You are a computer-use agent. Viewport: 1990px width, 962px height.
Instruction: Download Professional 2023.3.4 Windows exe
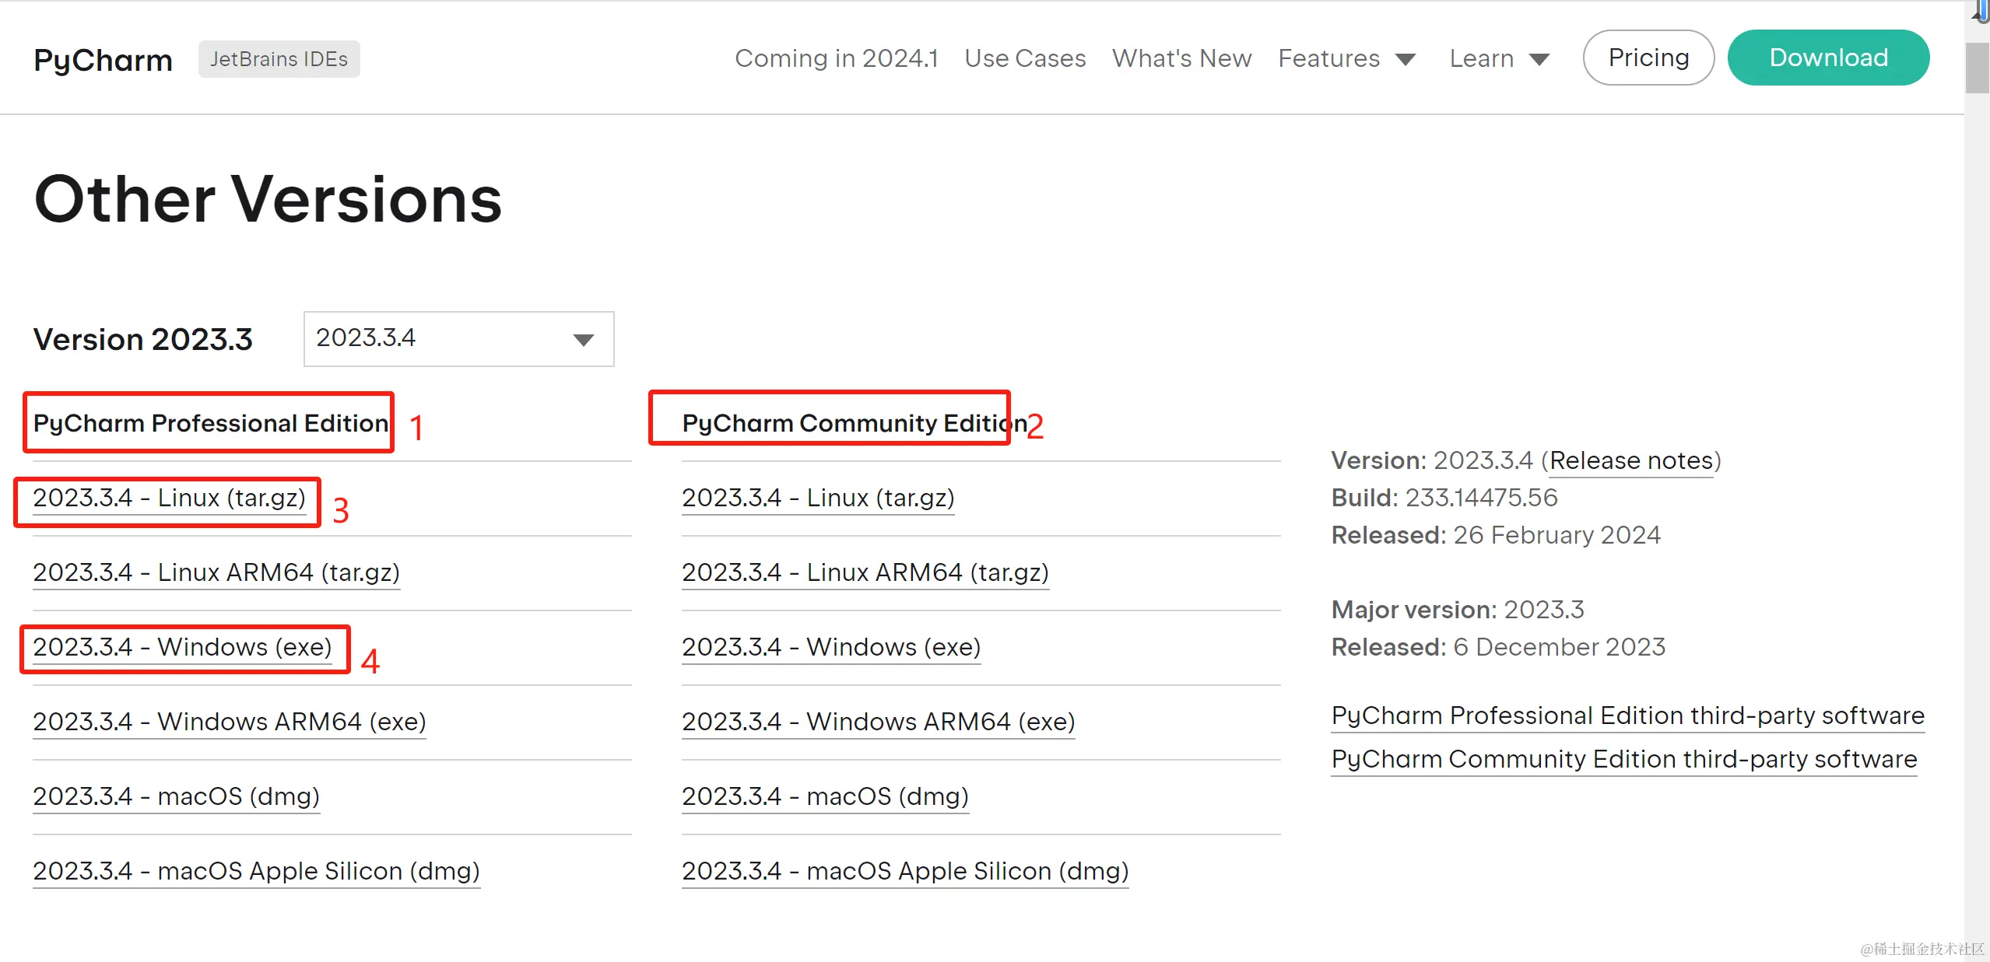pos(182,647)
